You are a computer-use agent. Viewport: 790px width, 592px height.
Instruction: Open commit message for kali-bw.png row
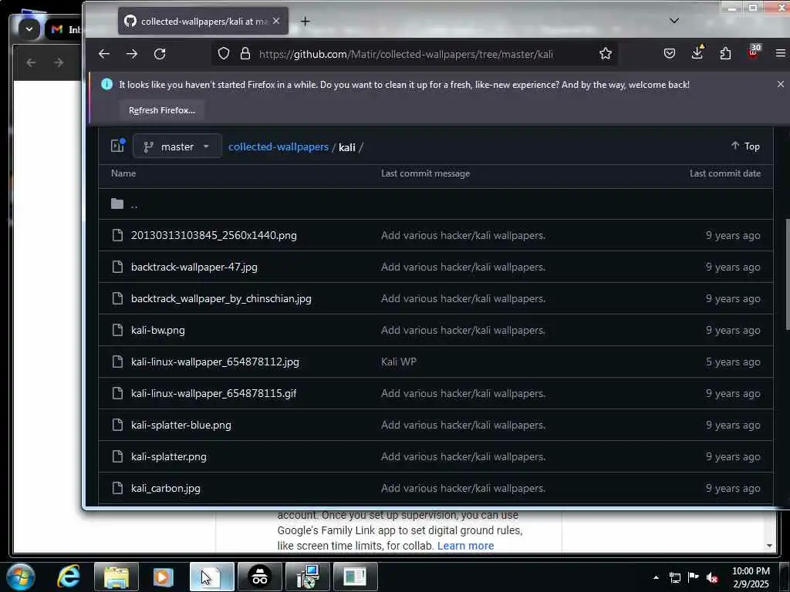point(463,331)
